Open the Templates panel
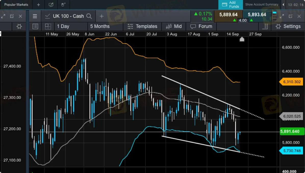Screen dimensions: 305x173 [142, 26]
